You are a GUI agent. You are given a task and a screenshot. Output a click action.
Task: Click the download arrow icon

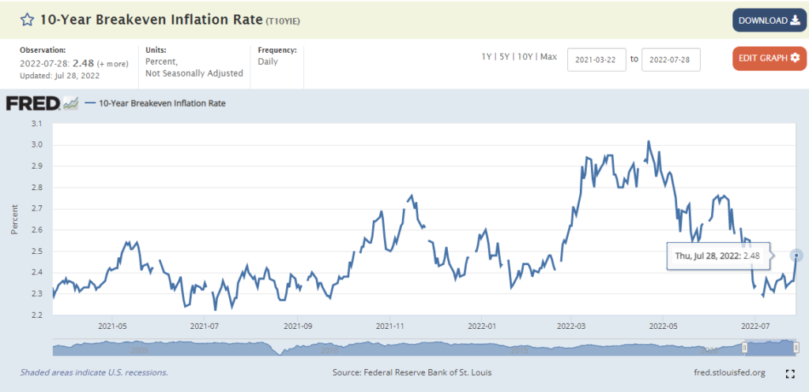tap(795, 21)
